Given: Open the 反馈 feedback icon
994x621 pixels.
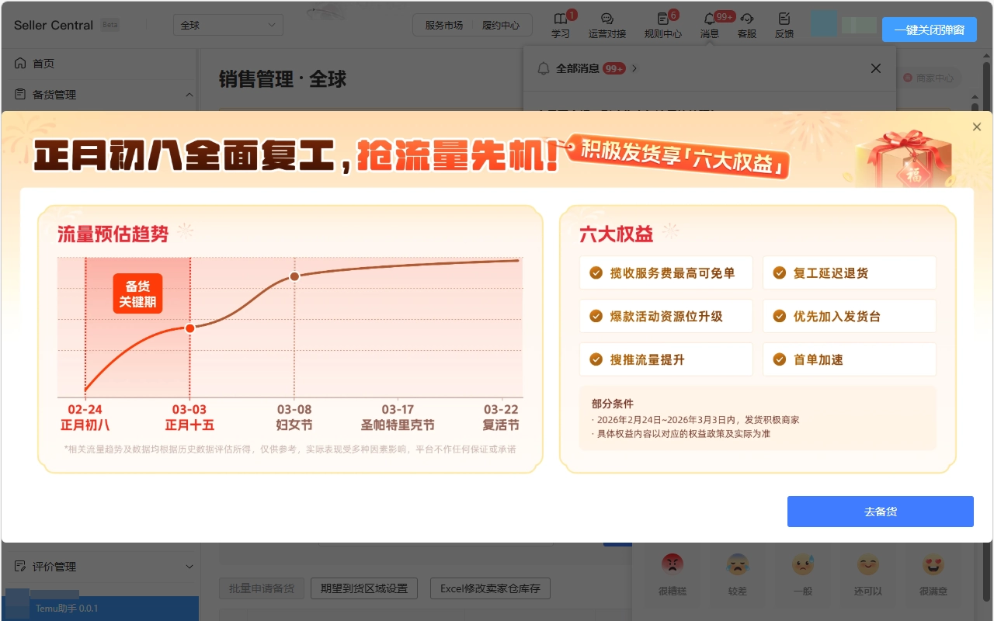Looking at the screenshot, I should 784,23.
